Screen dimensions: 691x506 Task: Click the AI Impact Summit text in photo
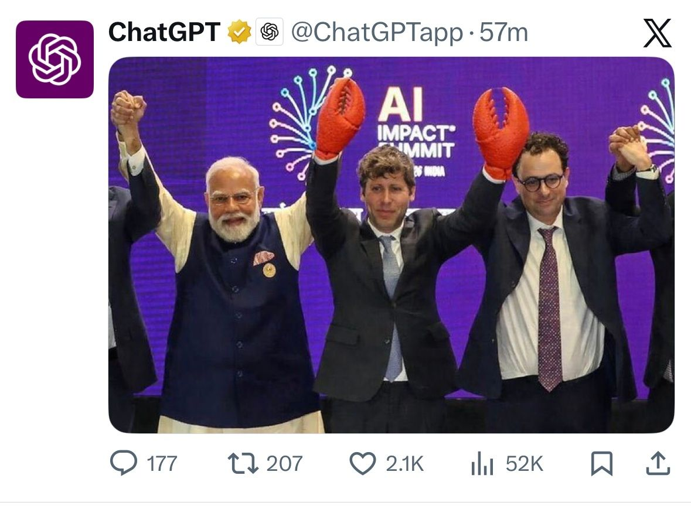[x=416, y=132]
